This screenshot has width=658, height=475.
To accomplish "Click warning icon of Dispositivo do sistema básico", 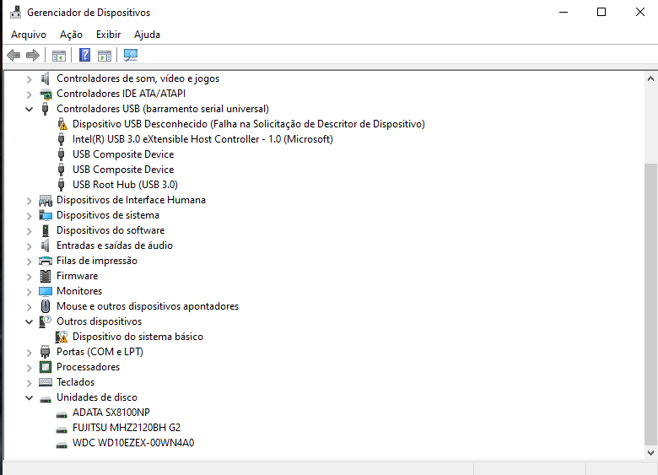I will click(62, 337).
